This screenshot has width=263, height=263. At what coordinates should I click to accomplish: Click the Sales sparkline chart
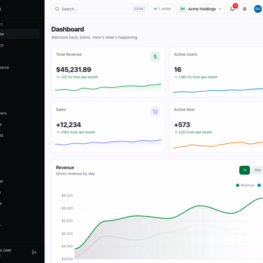108,143
